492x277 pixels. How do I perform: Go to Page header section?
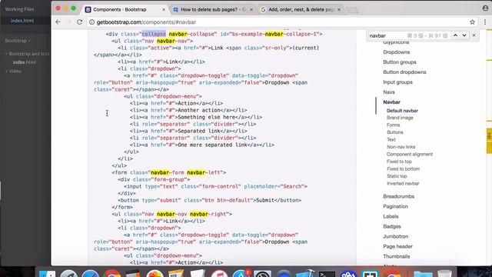pos(397,246)
